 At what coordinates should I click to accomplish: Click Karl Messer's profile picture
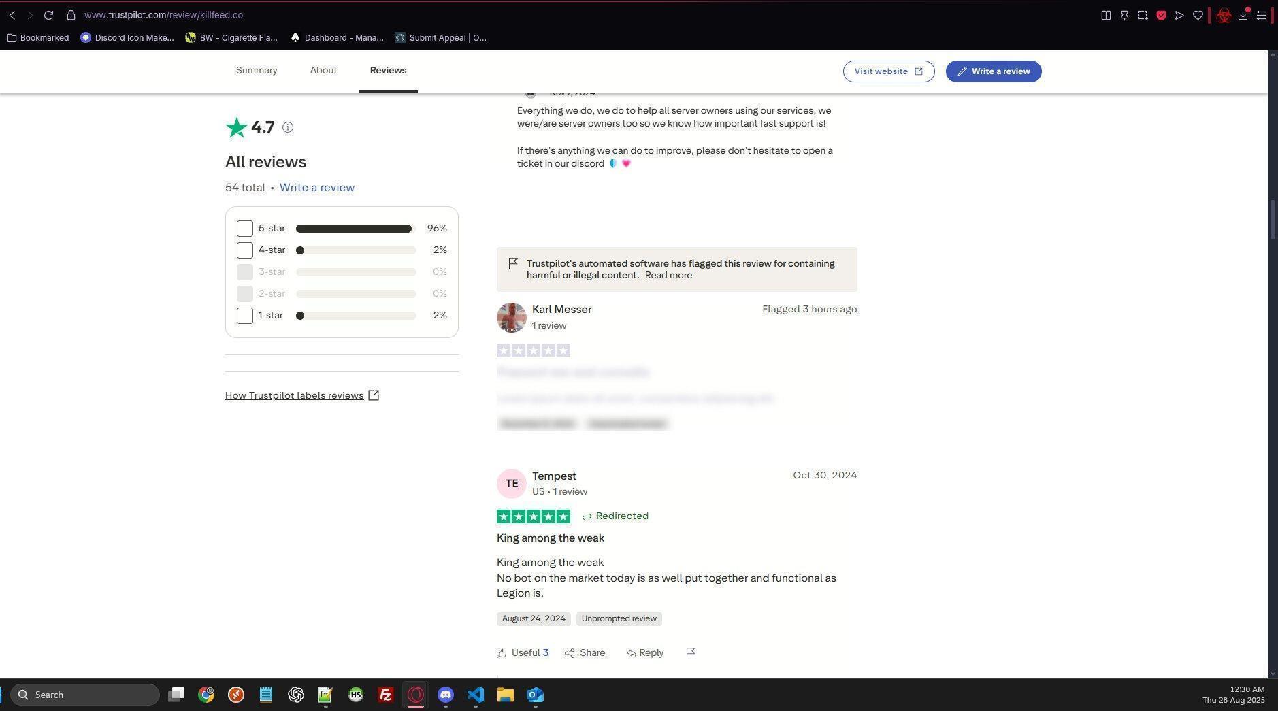point(512,318)
